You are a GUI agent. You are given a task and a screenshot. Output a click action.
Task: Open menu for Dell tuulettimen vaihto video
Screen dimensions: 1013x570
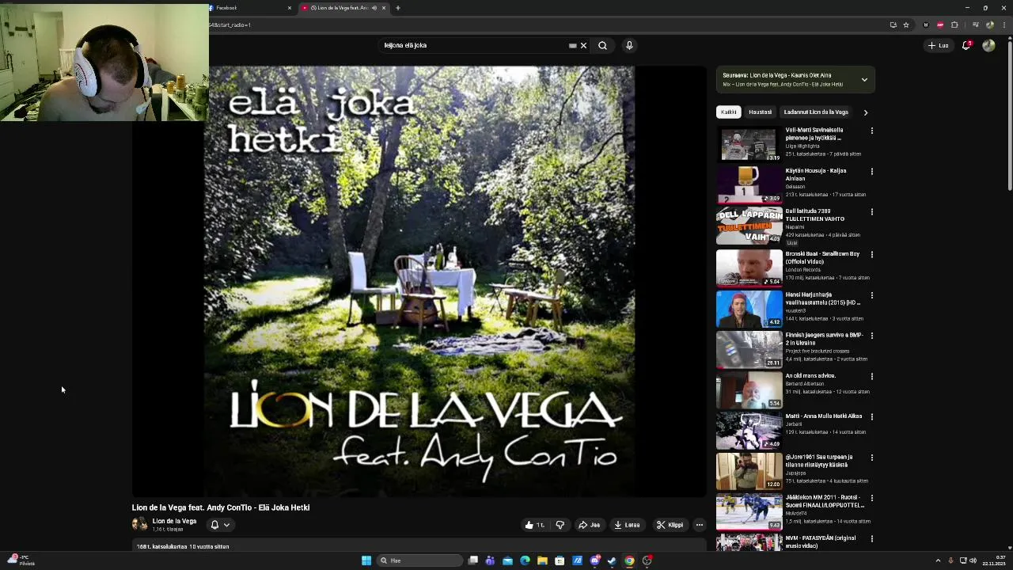coord(871,212)
